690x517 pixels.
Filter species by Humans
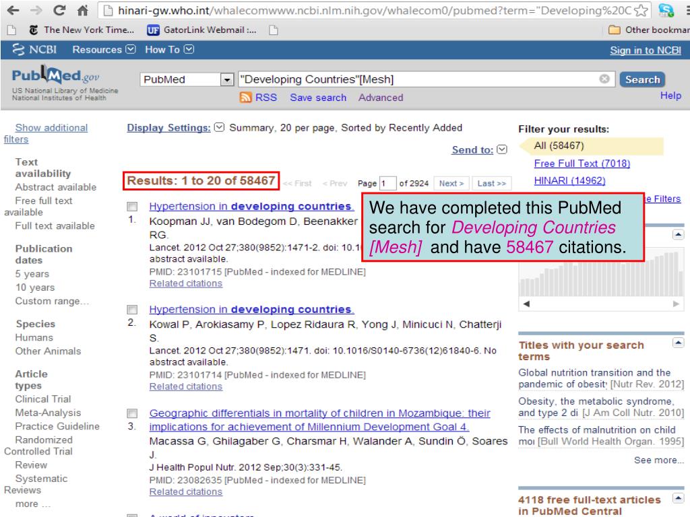(34, 338)
